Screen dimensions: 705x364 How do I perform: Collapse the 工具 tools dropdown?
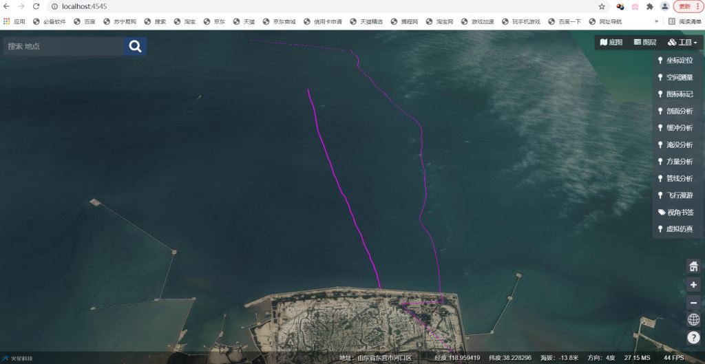click(x=682, y=42)
